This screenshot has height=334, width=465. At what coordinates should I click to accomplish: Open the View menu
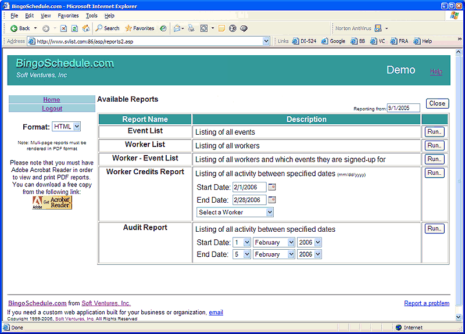[45, 16]
